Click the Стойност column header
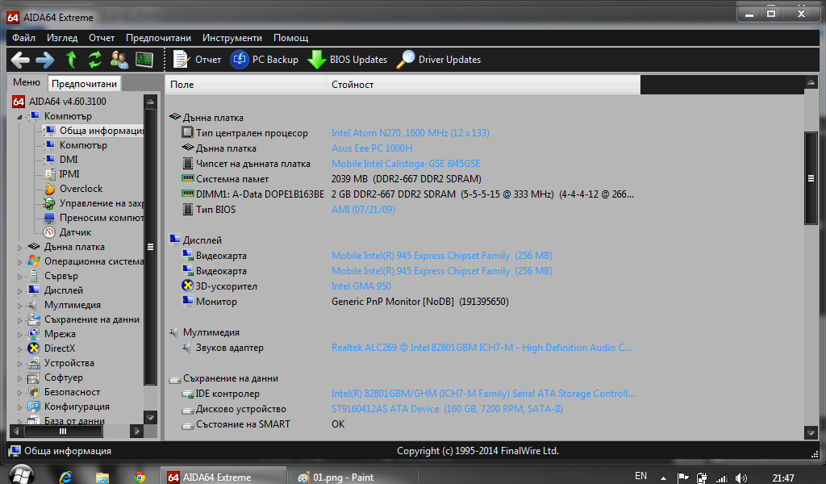Viewport: 826px width, 484px height. pyautogui.click(x=484, y=84)
